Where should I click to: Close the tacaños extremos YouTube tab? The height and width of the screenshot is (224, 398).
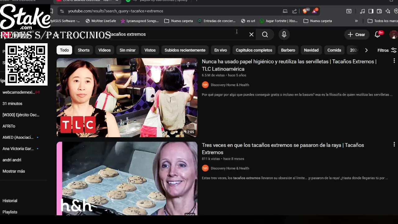pos(117,1)
